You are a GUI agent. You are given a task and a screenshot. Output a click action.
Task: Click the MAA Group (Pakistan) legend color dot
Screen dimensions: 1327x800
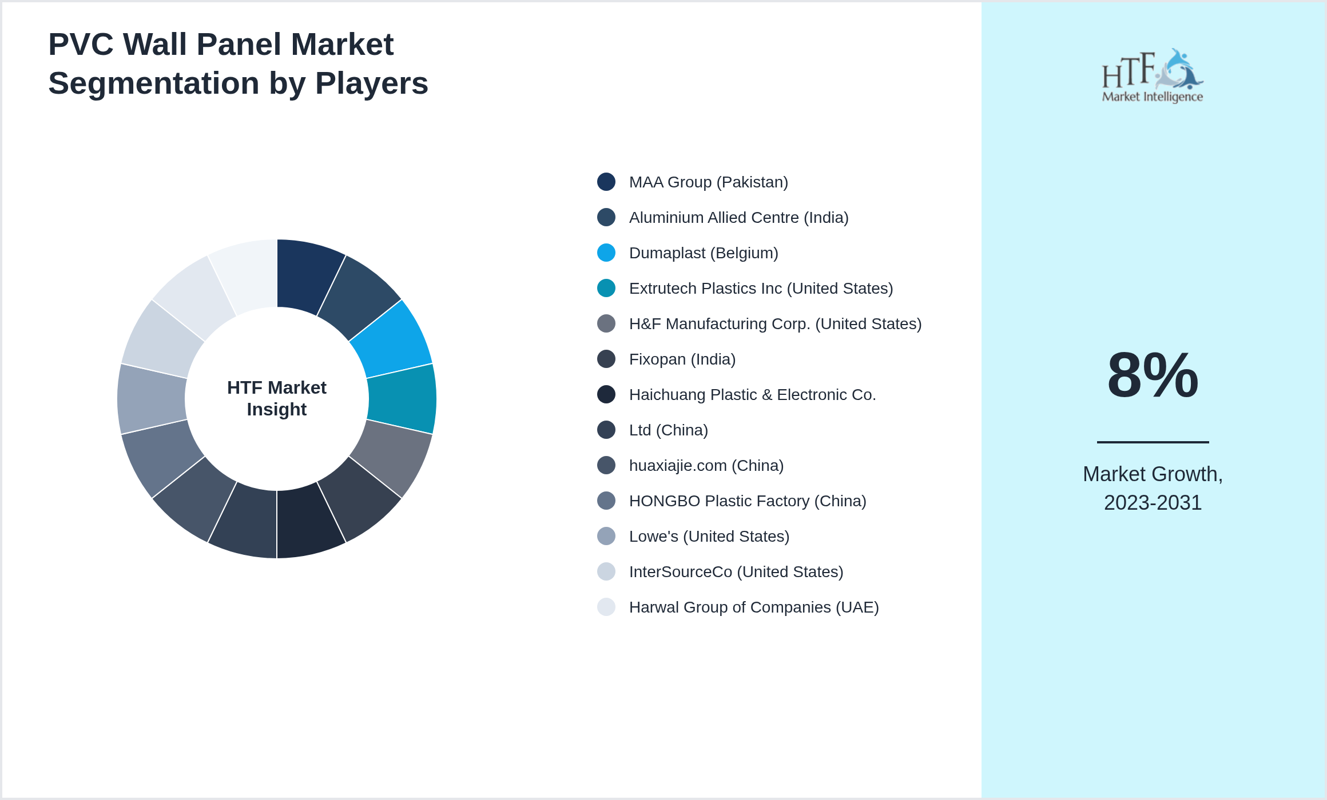coord(606,182)
